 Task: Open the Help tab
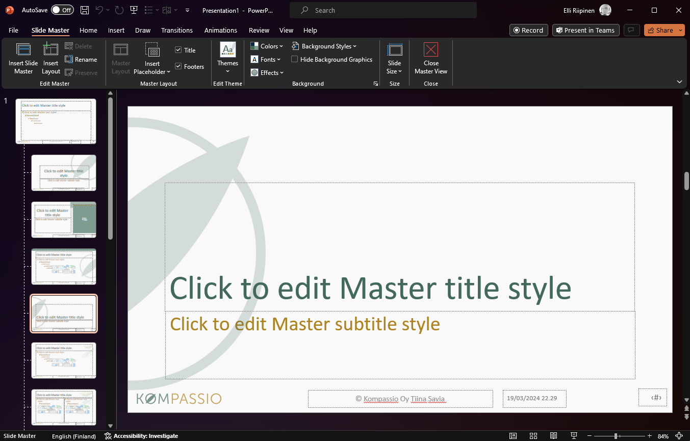pos(310,30)
